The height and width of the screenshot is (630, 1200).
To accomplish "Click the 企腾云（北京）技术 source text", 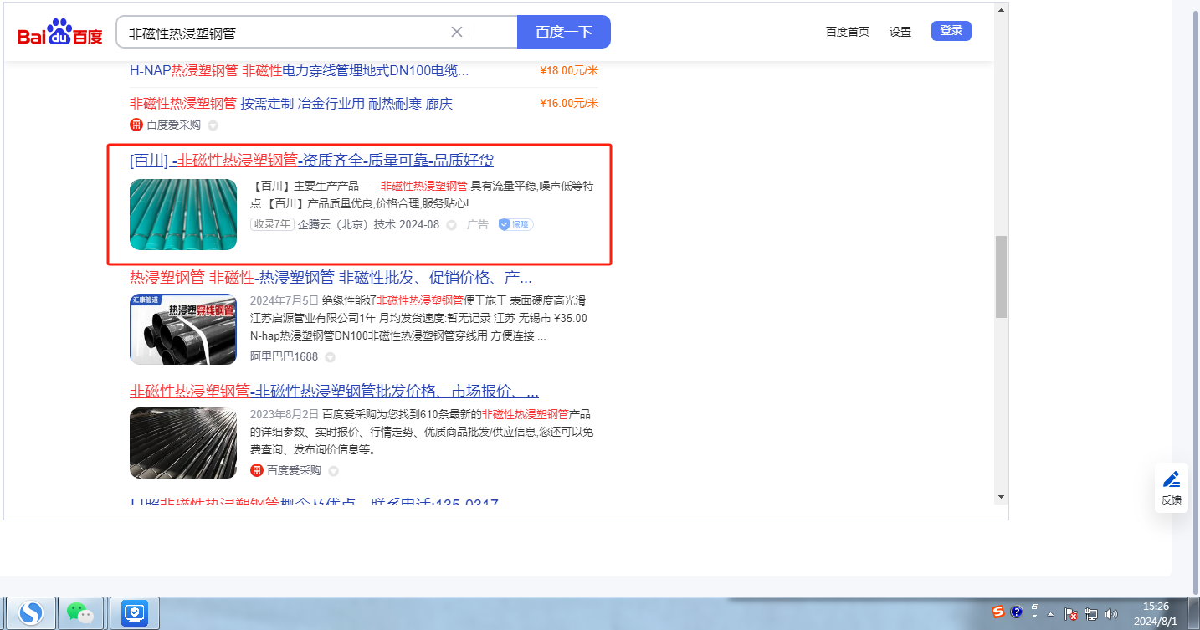I will (x=347, y=224).
